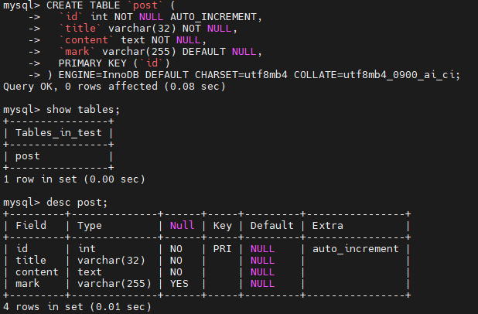
Task: Click the 'mark' field name cell
Action: point(28,283)
